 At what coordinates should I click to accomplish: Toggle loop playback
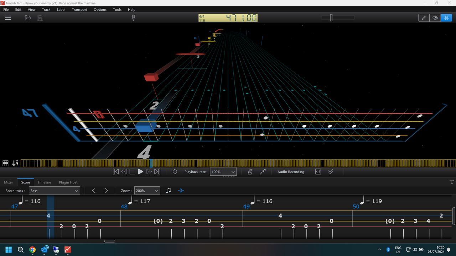point(175,172)
